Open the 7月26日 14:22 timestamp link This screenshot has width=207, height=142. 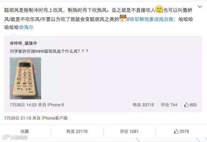[x=23, y=105]
